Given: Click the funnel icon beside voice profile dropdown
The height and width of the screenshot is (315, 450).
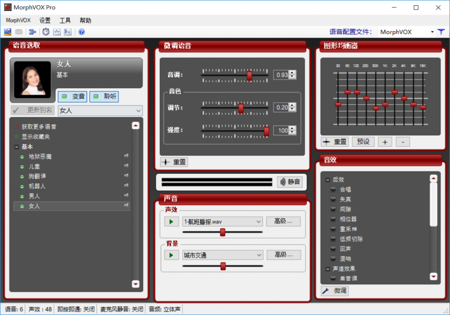Looking at the screenshot, I should [441, 32].
